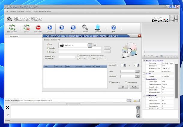Select the Immagine radio button
This screenshot has width=183, height=127.
(x=48, y=52)
